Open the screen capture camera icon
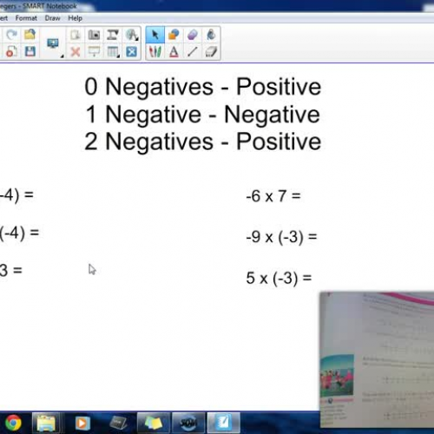Image resolution: width=434 pixels, height=434 pixels. 94,35
